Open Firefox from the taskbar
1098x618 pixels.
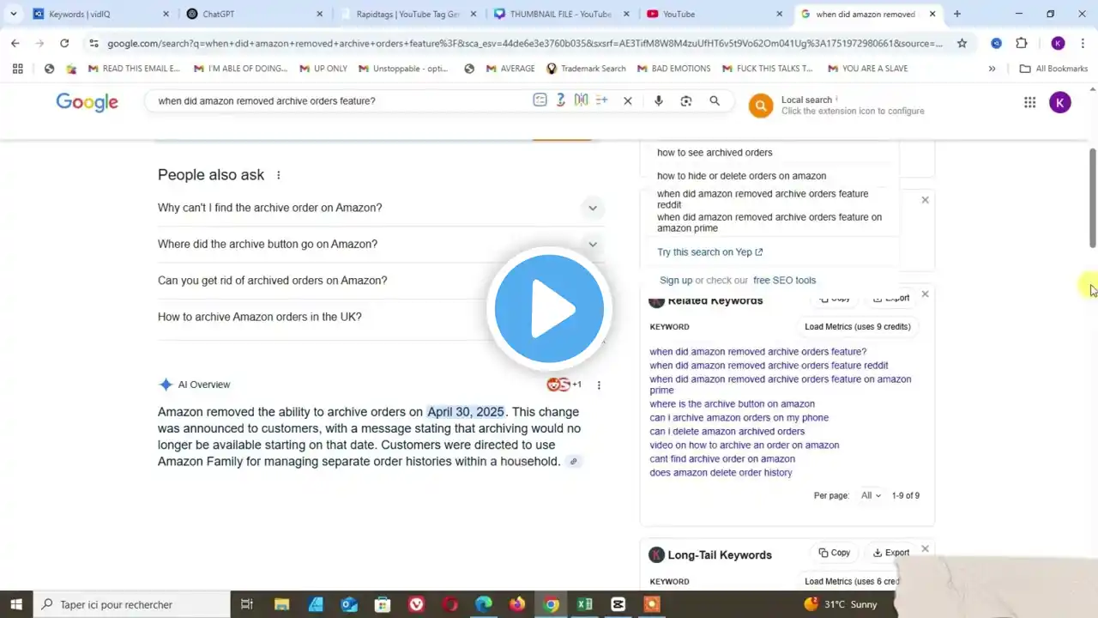[517, 604]
